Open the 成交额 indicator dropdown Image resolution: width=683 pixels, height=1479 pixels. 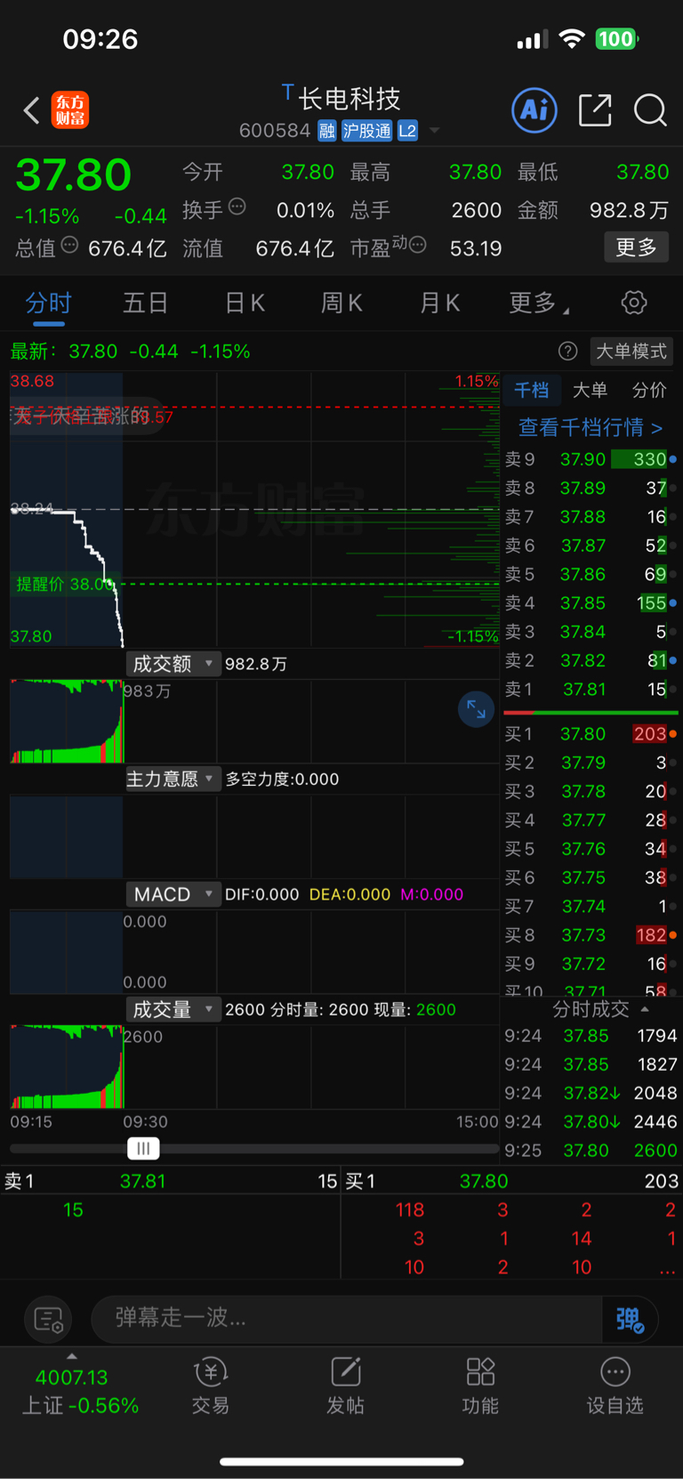(173, 664)
